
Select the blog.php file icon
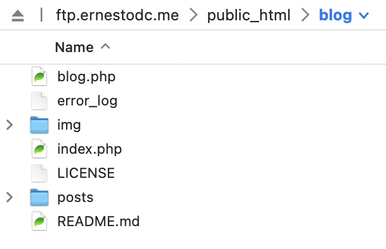(x=39, y=76)
